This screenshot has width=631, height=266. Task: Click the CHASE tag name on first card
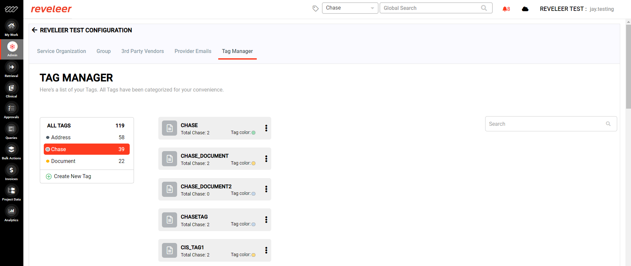pyautogui.click(x=189, y=125)
